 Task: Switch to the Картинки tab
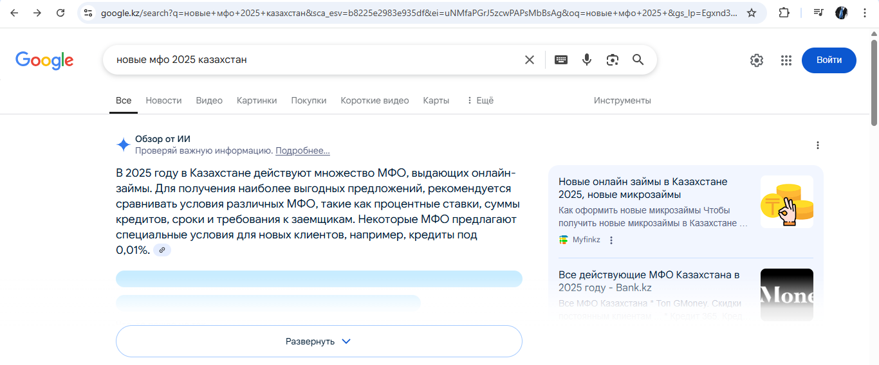[x=257, y=100]
